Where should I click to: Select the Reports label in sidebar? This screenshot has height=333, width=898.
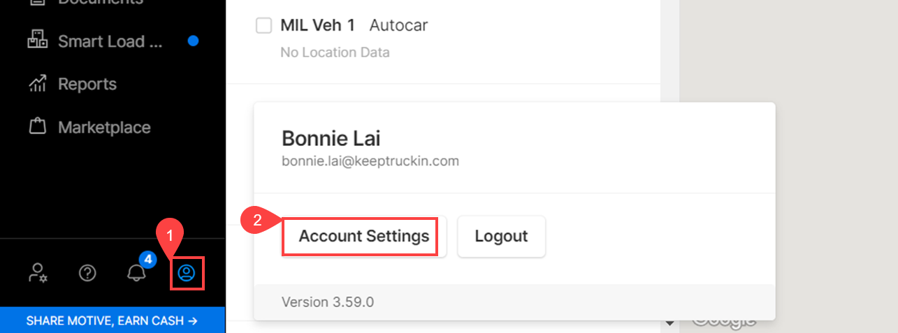[87, 84]
